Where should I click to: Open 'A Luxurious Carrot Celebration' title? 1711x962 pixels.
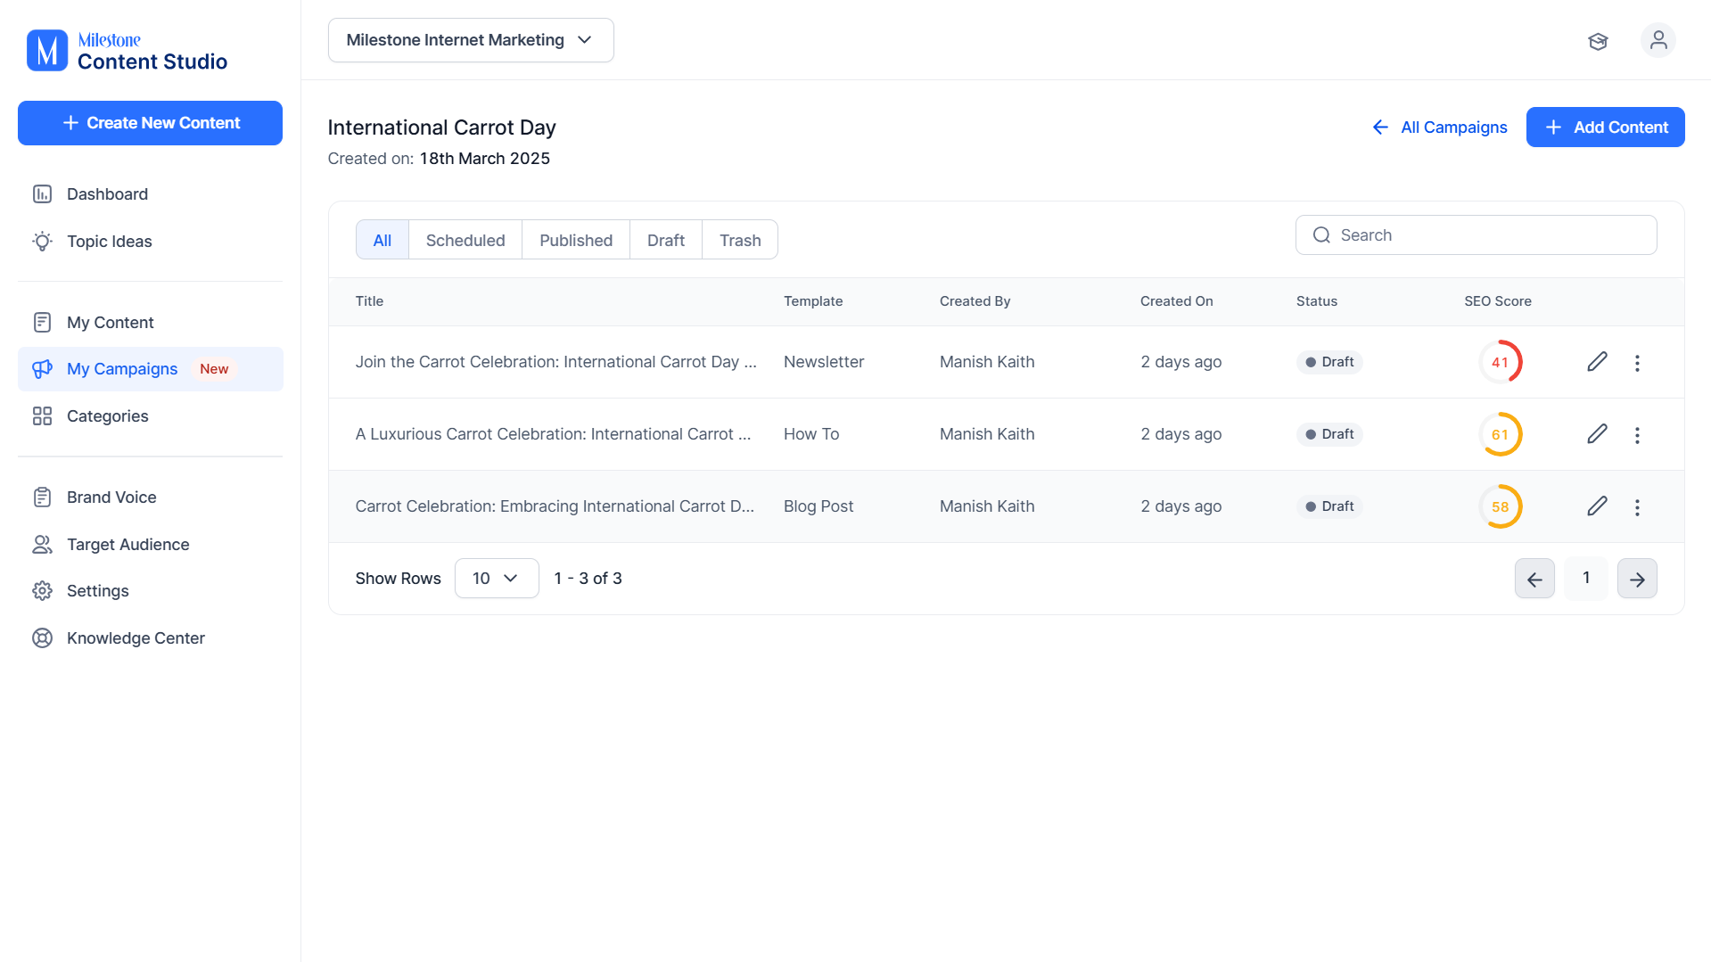[x=553, y=434]
